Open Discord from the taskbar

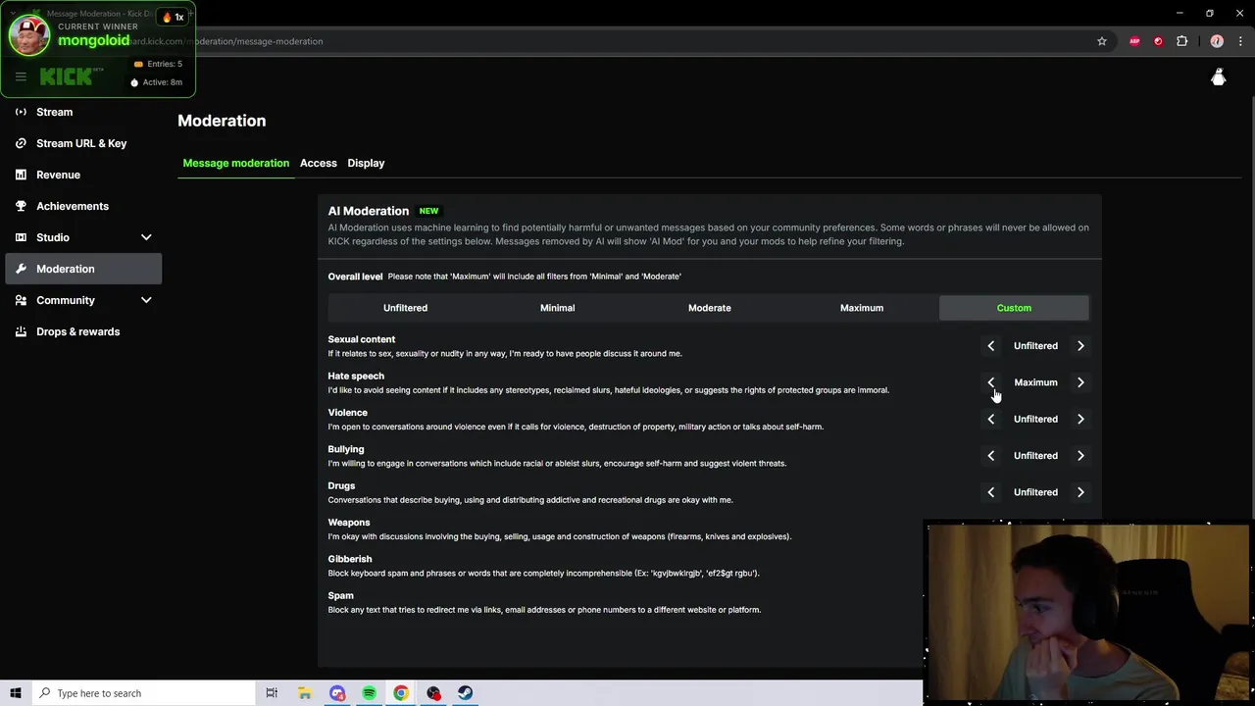[x=337, y=693]
